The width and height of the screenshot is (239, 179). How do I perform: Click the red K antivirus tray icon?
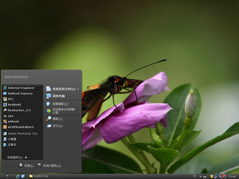[x=225, y=176]
